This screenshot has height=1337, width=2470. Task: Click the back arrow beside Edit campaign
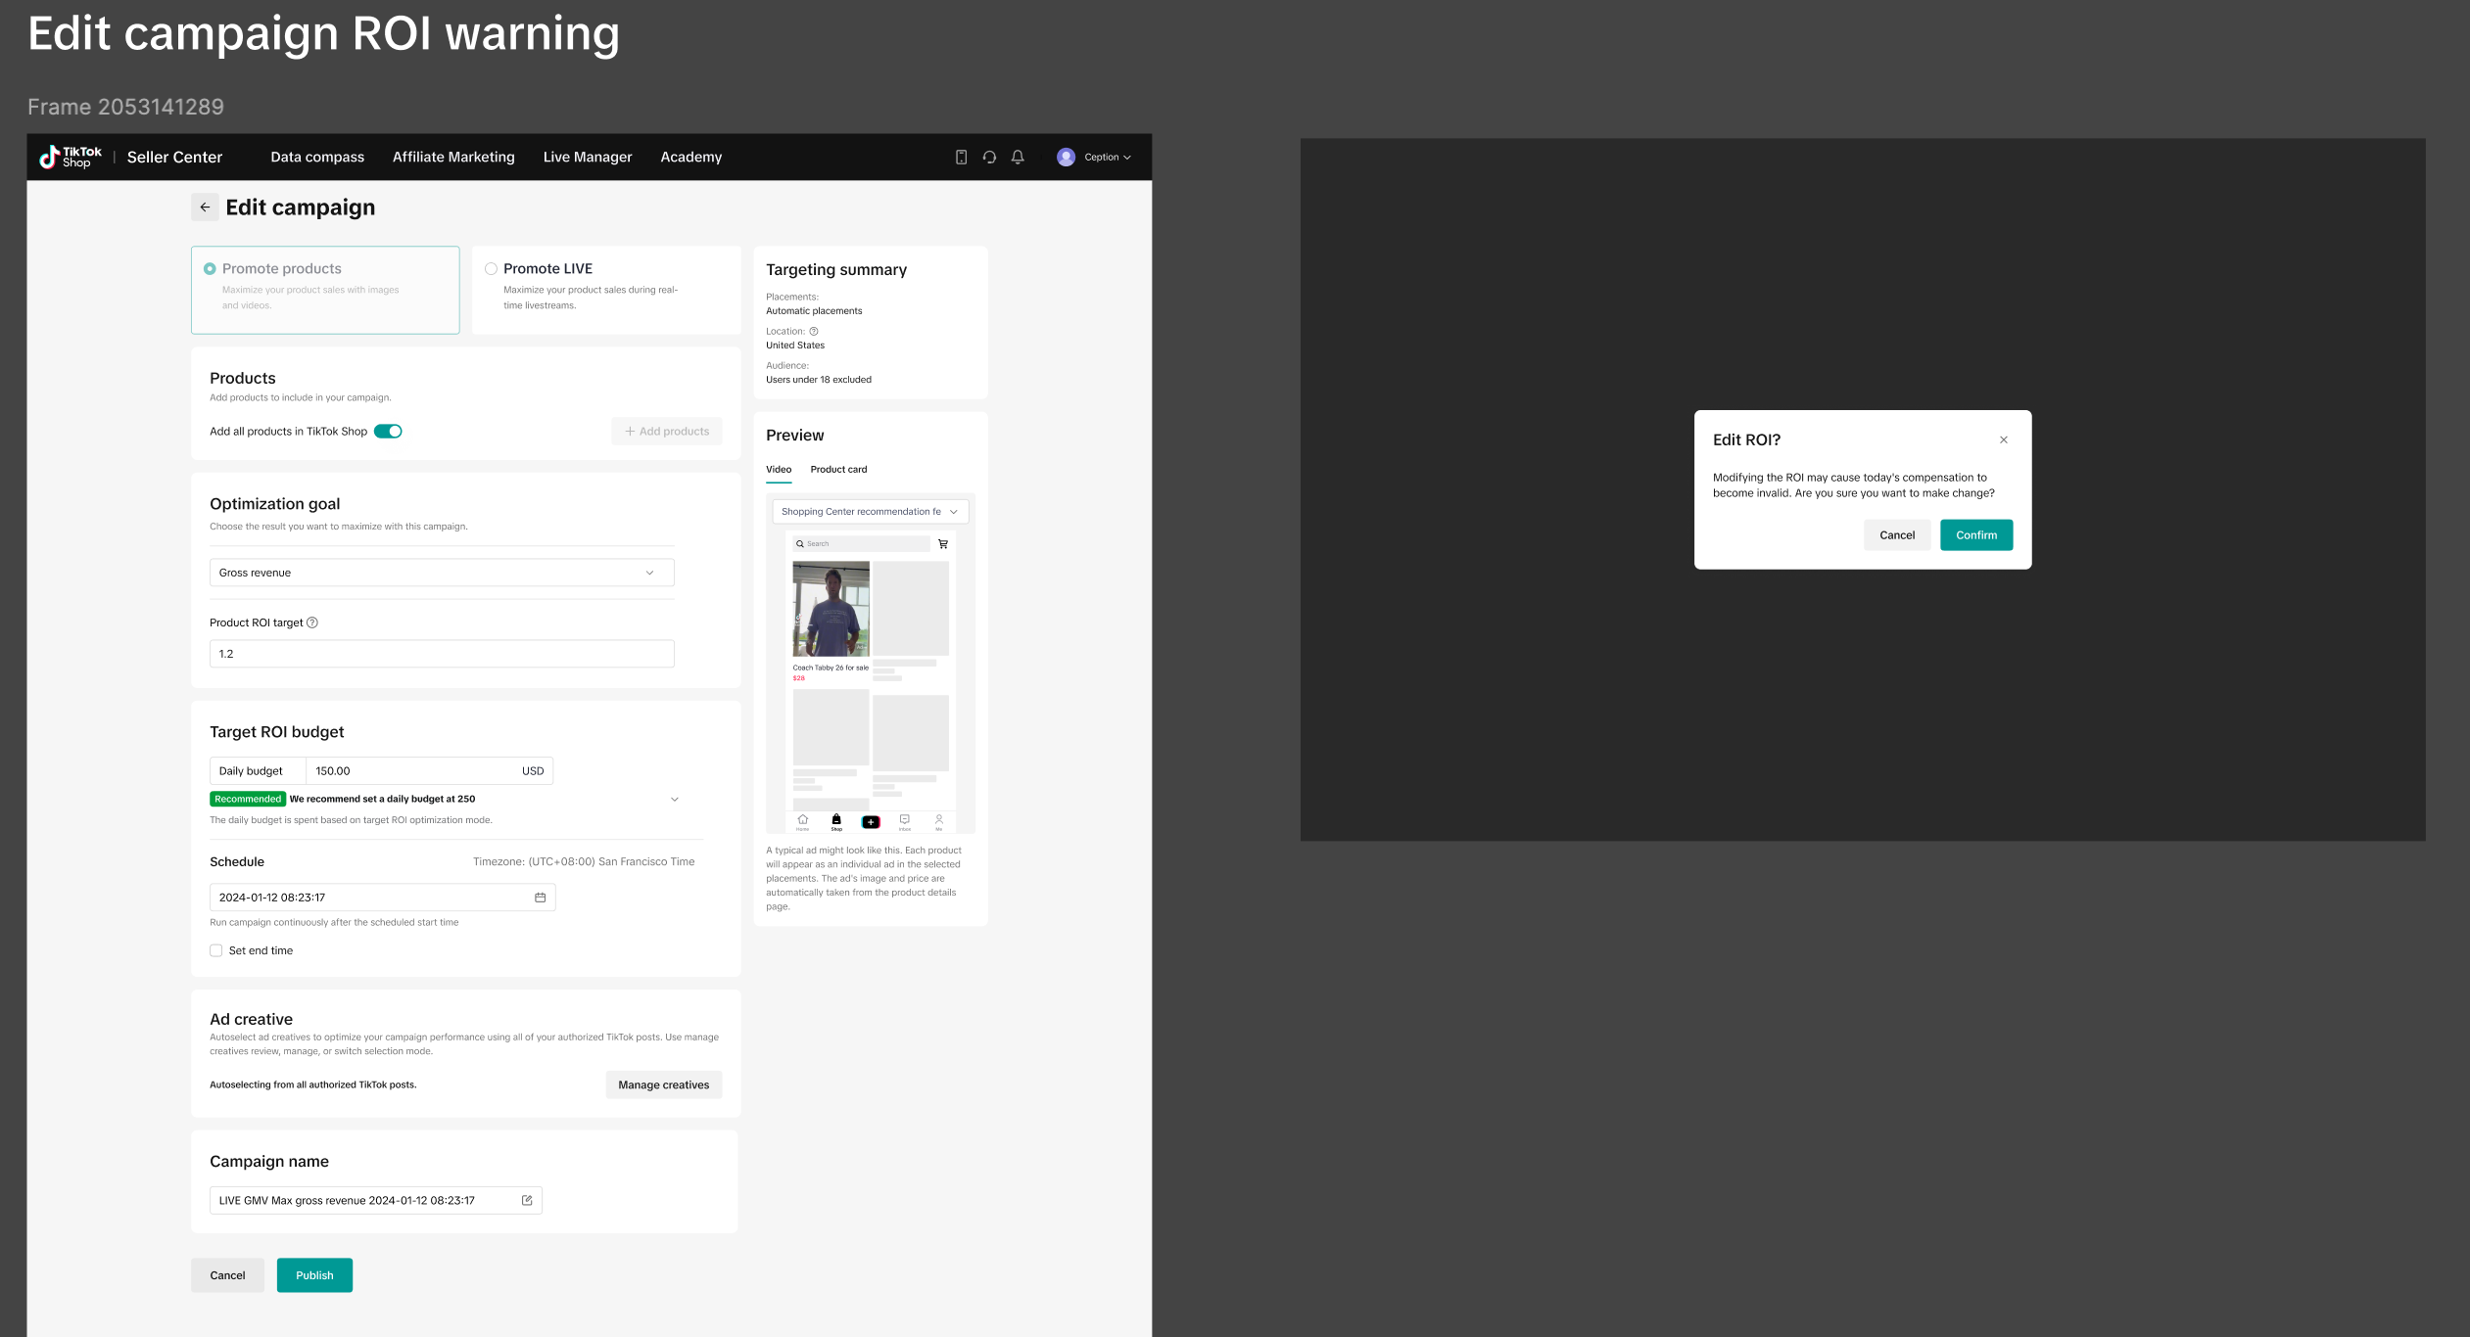[205, 207]
